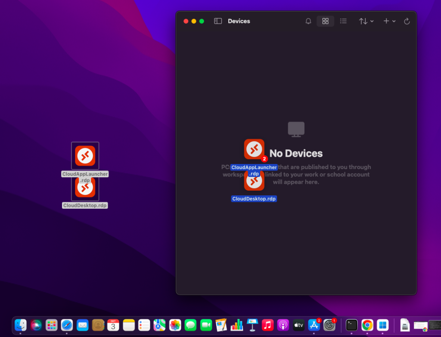Click the monitor placeholder icon
The height and width of the screenshot is (337, 441).
[x=296, y=129]
